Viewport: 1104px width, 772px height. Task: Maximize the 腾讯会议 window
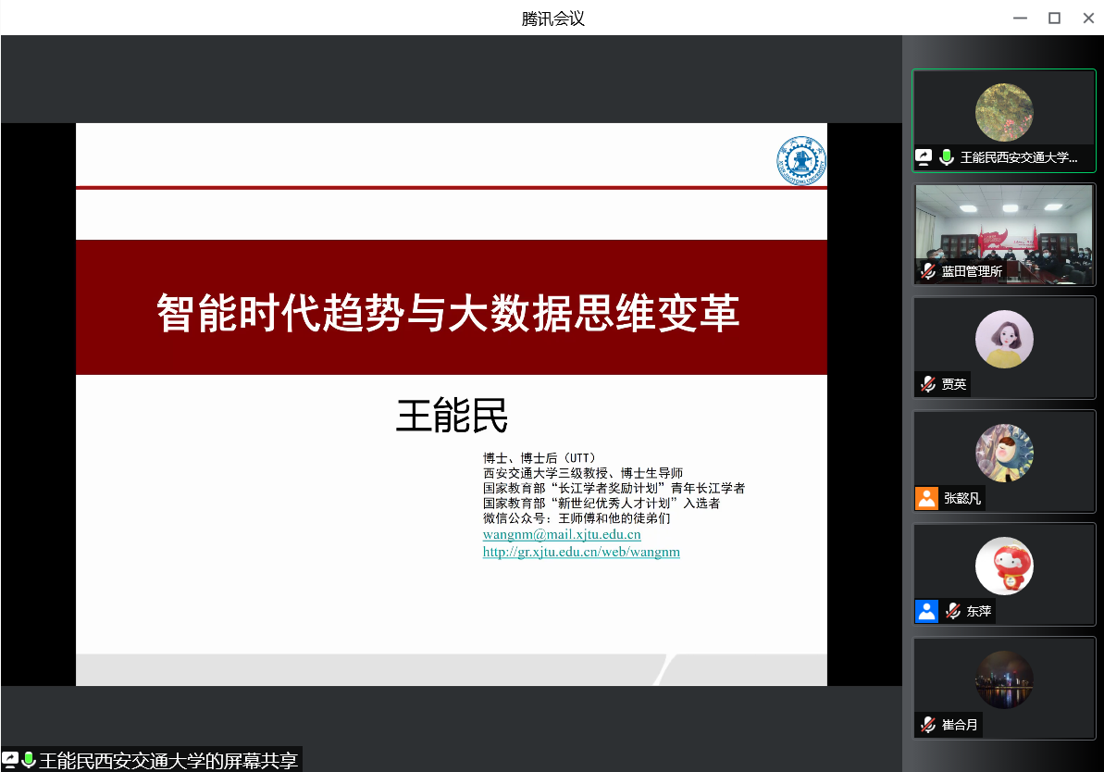pos(1053,18)
